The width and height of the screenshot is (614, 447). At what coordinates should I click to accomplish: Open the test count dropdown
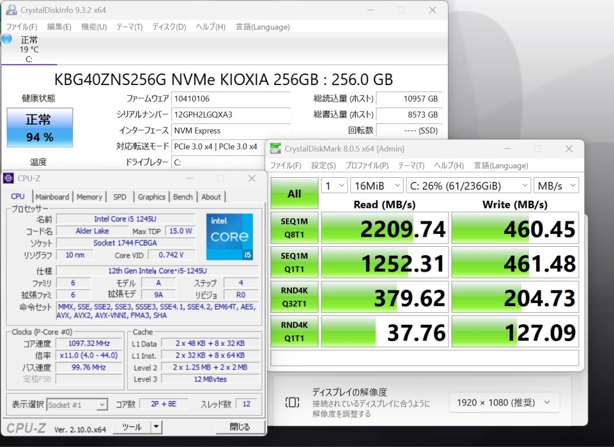pos(334,186)
